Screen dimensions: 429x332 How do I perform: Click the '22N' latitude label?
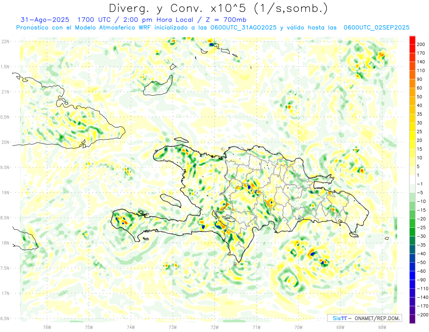6,42
